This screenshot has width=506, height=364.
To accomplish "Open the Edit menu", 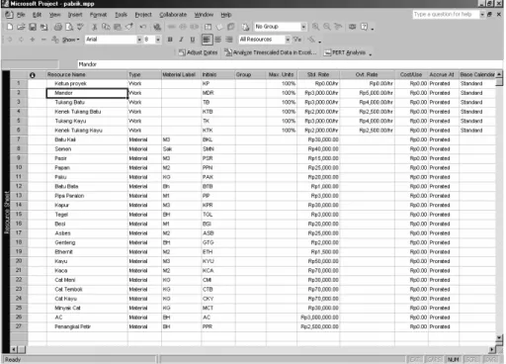I will pyautogui.click(x=37, y=15).
